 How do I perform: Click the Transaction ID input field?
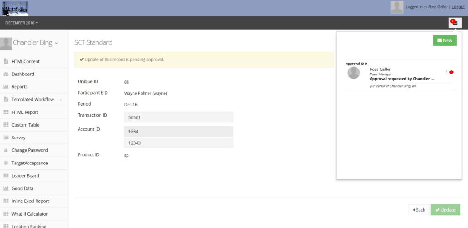(179, 117)
